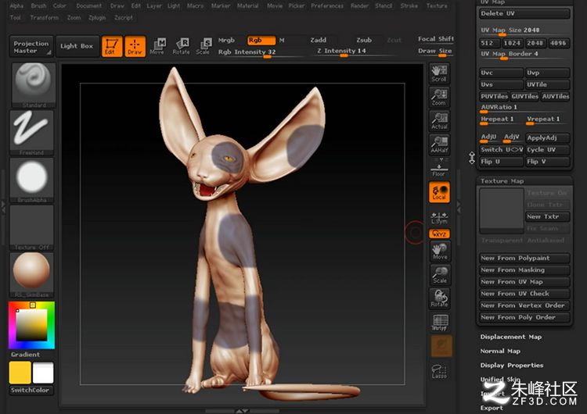Click the Flip U button
This screenshot has width=587, height=414.
coord(501,162)
